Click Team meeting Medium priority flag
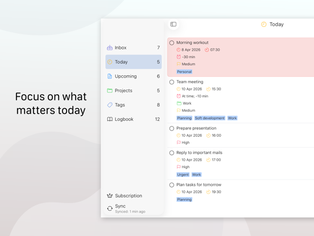The image size is (314, 236). click(x=179, y=111)
